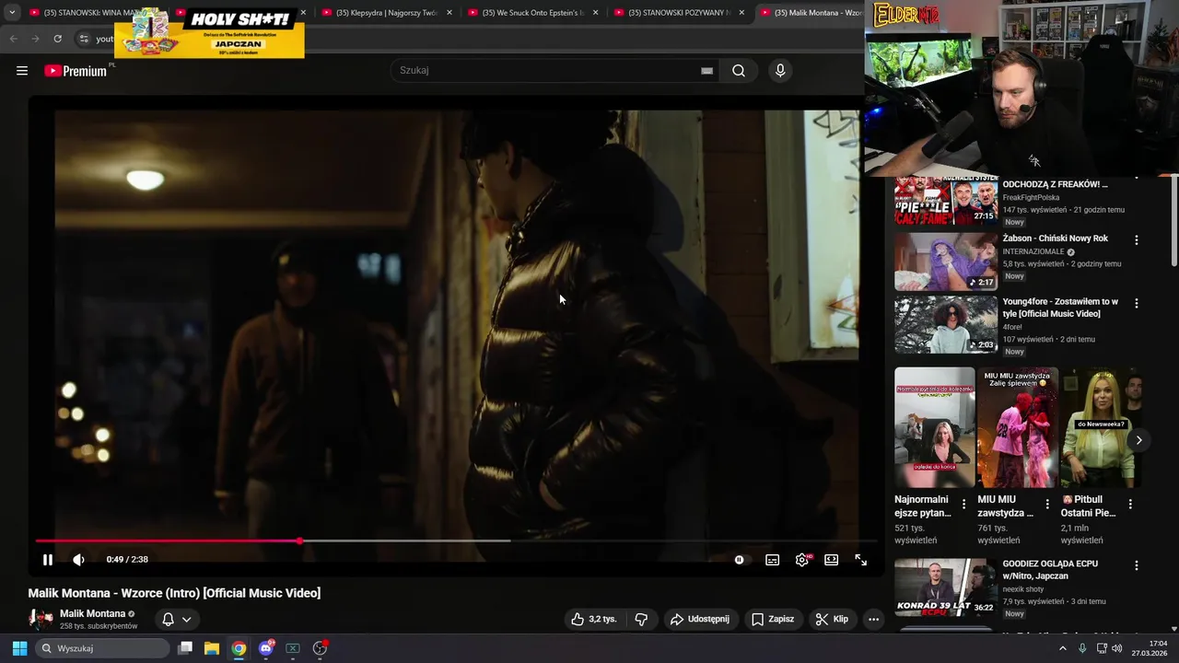Switch to theater mode view
This screenshot has width=1179, height=663.
pos(831,560)
